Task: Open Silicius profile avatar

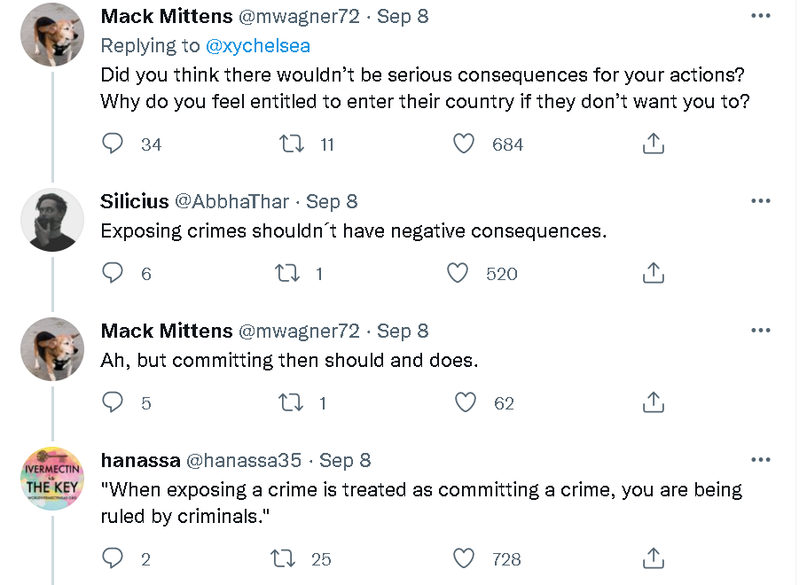Action: (52, 220)
